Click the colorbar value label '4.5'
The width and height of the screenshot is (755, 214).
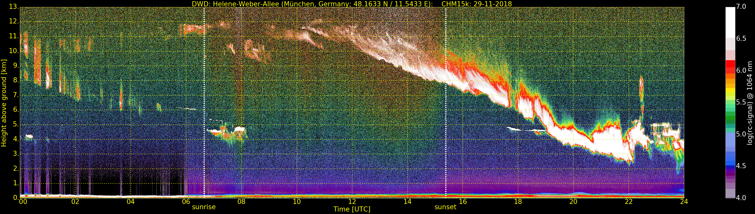click(741, 166)
